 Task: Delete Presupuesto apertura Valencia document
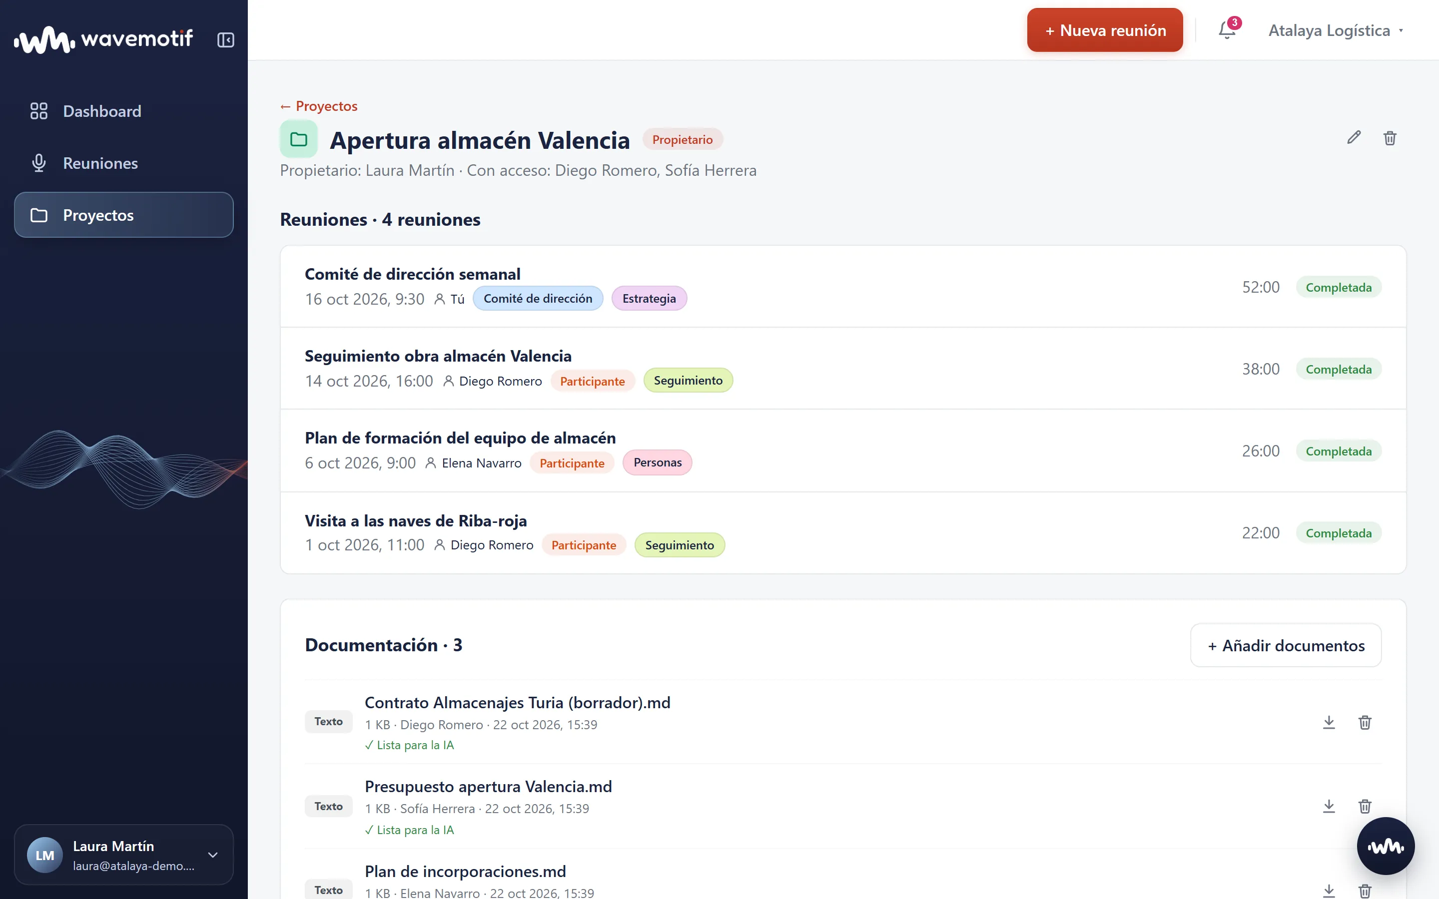[x=1365, y=806]
